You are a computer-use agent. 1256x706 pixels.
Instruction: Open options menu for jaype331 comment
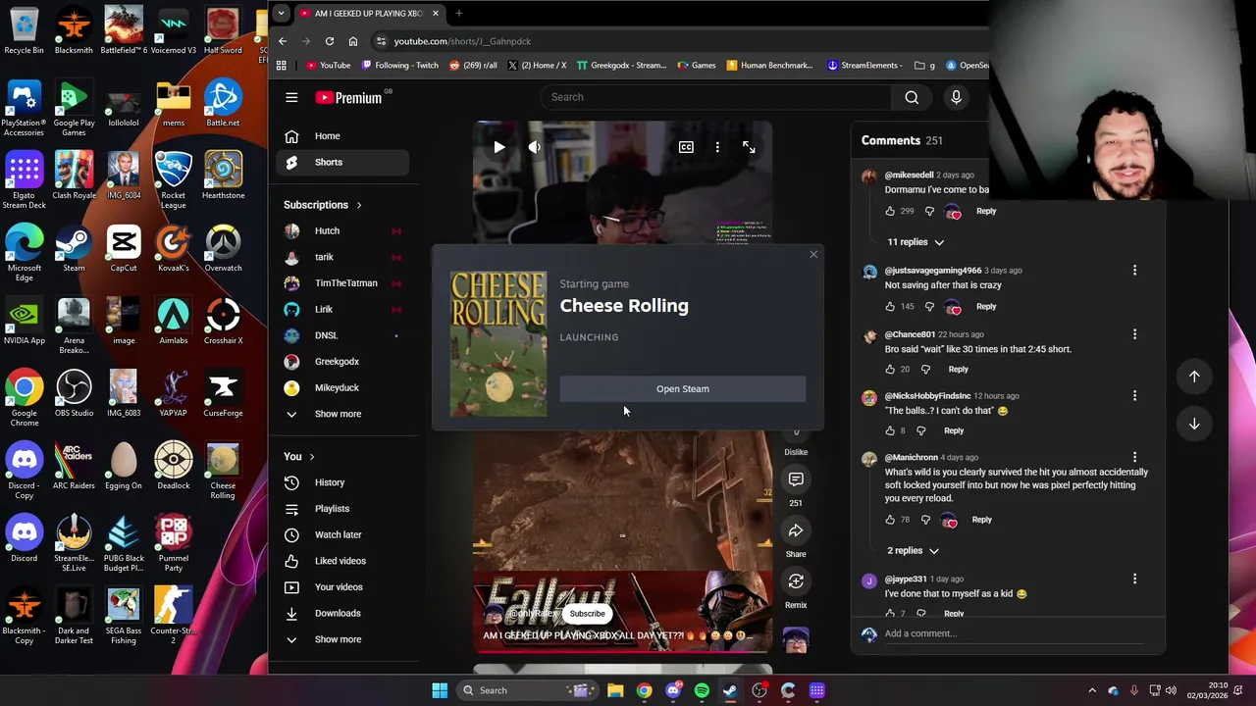coord(1135,580)
